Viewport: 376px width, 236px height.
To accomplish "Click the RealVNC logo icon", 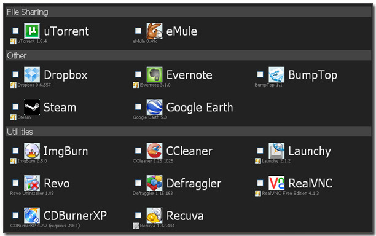I will tap(276, 183).
